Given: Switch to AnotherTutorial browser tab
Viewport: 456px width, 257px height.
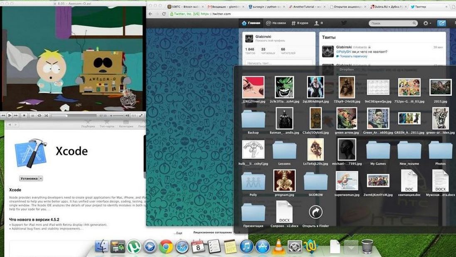Looking at the screenshot, I should (307, 6).
